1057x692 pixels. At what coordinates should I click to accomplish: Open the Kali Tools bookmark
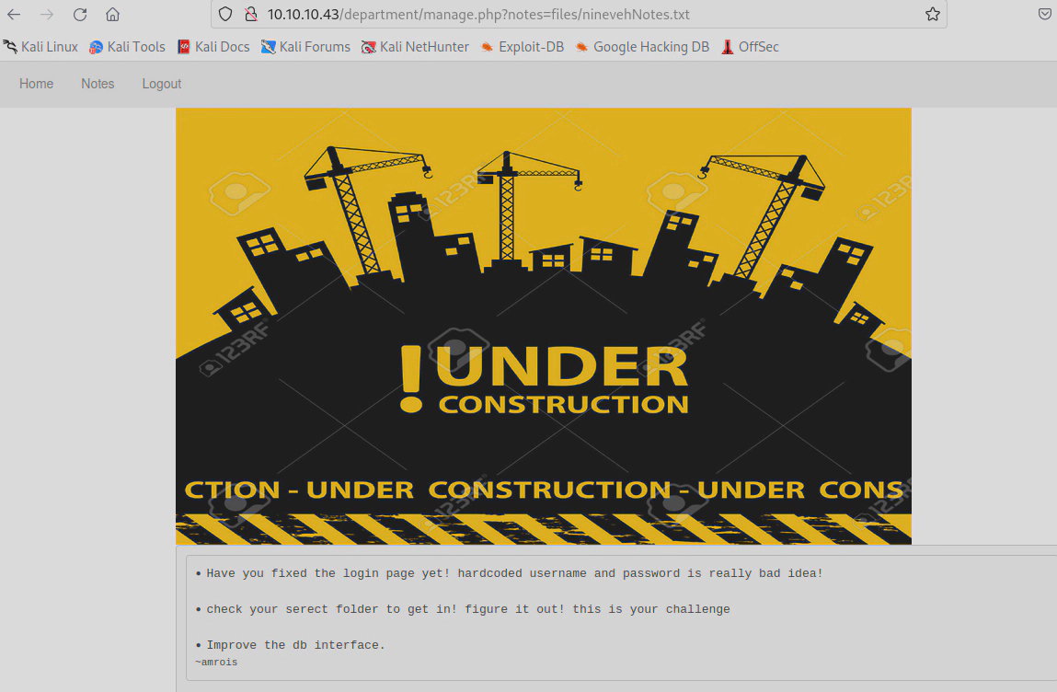(x=127, y=47)
